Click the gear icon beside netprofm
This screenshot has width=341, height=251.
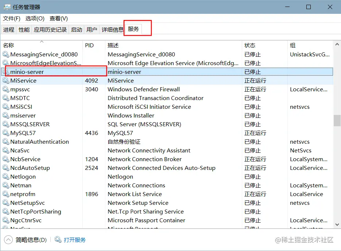tap(6, 194)
